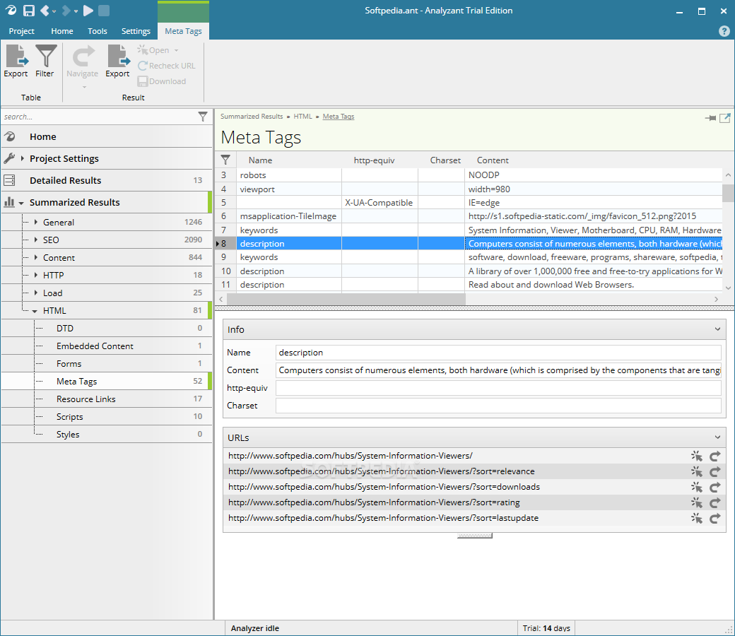Click the Save icon in title bar
This screenshot has width=735, height=636.
[x=29, y=11]
